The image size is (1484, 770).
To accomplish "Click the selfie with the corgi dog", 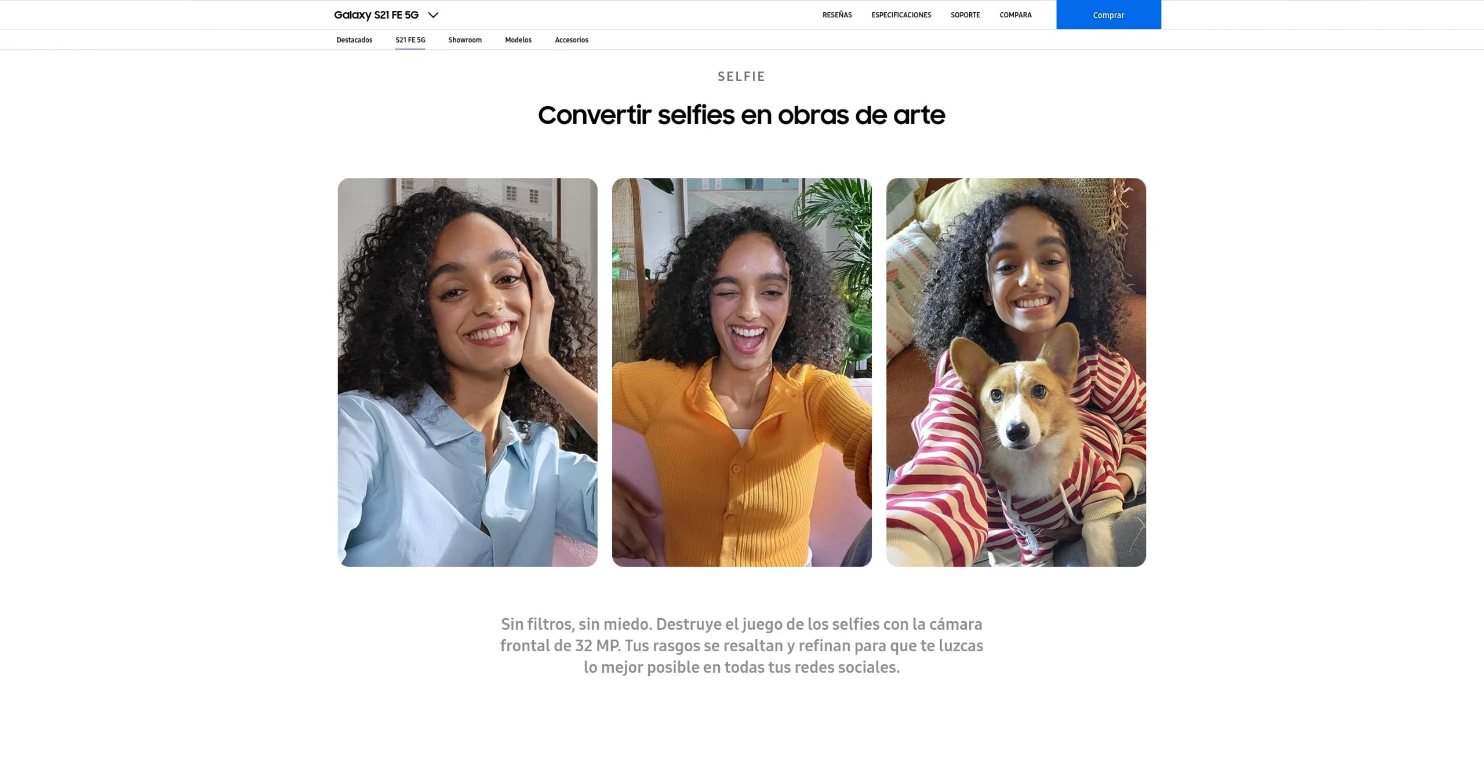I will click(x=1016, y=372).
